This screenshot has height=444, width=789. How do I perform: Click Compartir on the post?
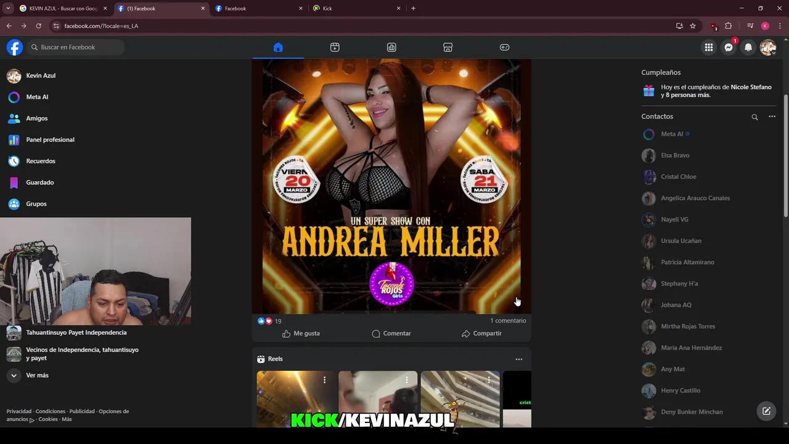tap(481, 334)
